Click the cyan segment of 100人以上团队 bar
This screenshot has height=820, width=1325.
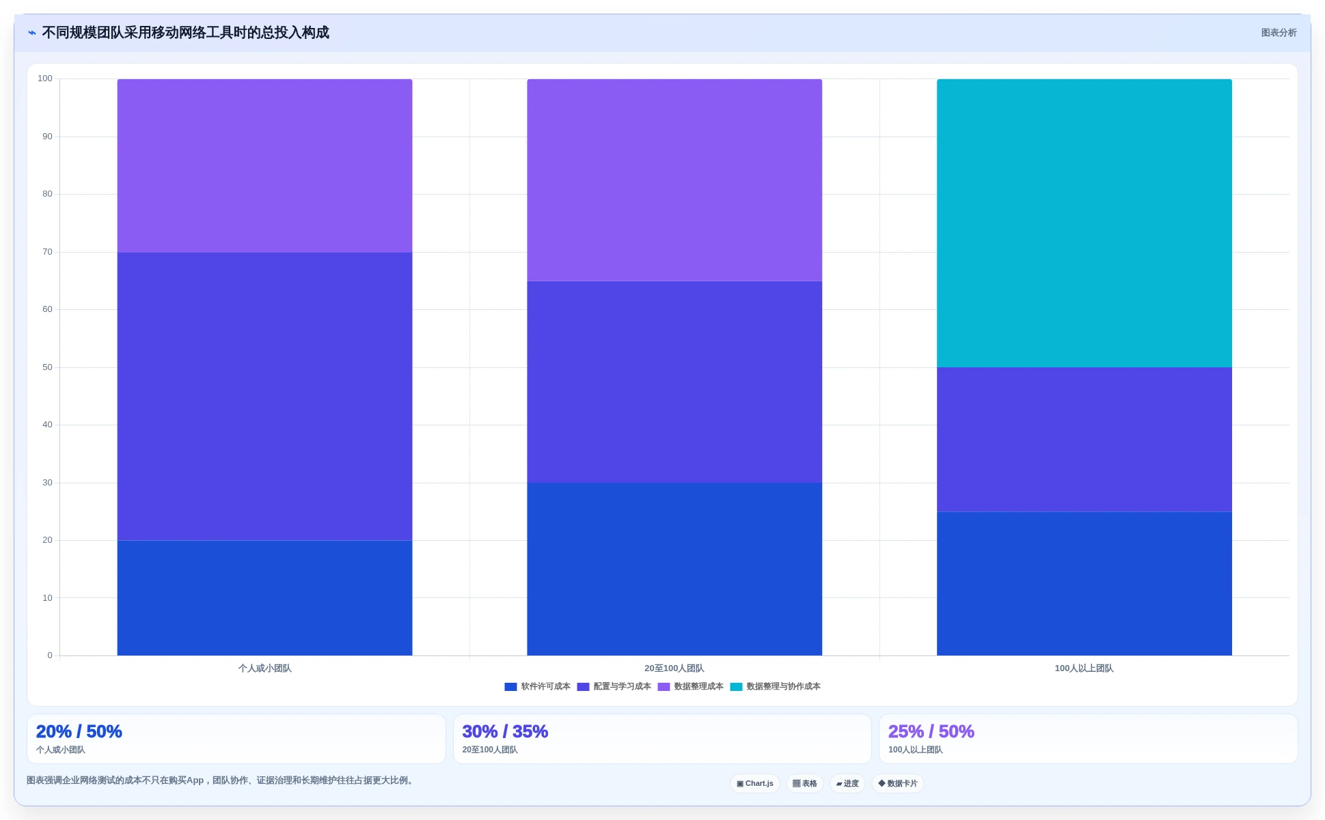click(1084, 223)
